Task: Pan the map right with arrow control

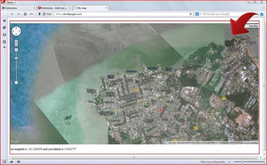Action: coord(19,31)
